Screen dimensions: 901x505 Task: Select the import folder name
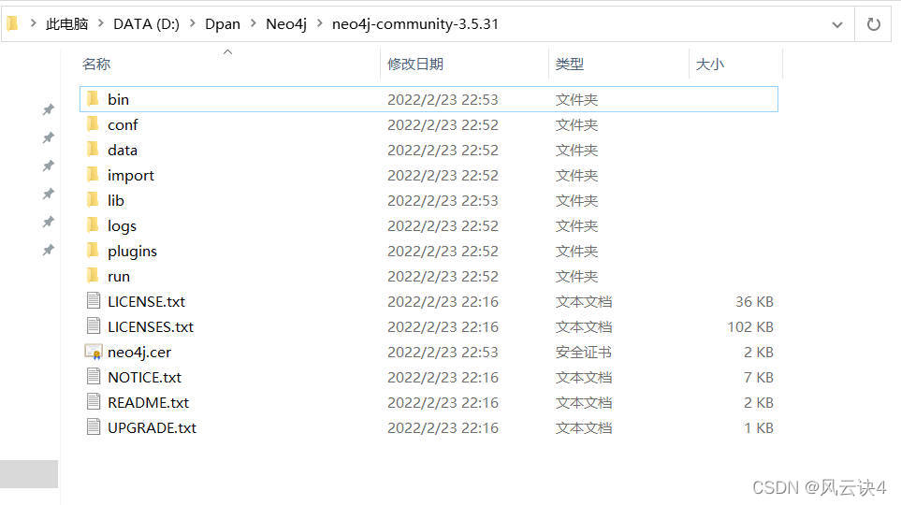pyautogui.click(x=131, y=175)
